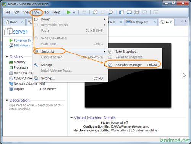Screen dimensions: 191x144
Task: Click the Unity mode toolbar icon
Action: pos(145,13)
